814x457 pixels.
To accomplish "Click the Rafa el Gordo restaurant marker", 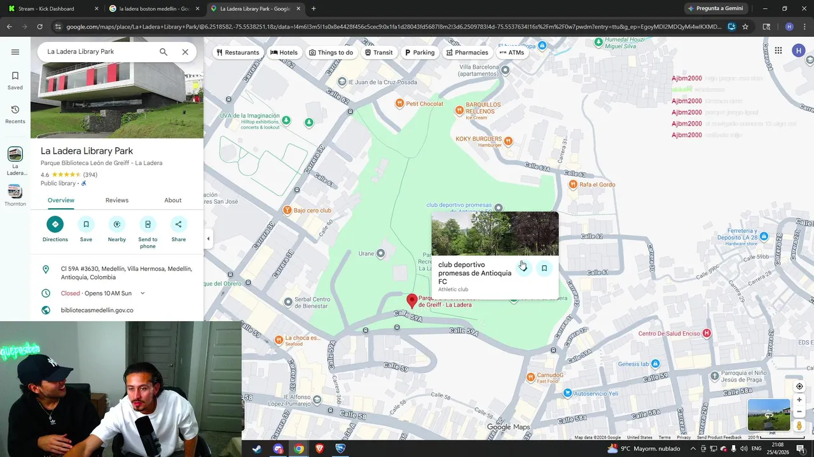I will point(573,185).
